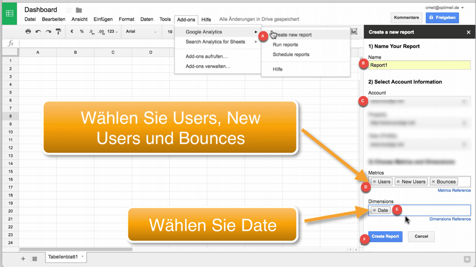This screenshot has height=267, width=476.
Task: Open the Arial font dropdown
Action: tap(141, 32)
